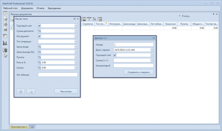The height and width of the screenshot is (131, 222).
Task: Click the Рассчитать button
Action: [x=66, y=91]
